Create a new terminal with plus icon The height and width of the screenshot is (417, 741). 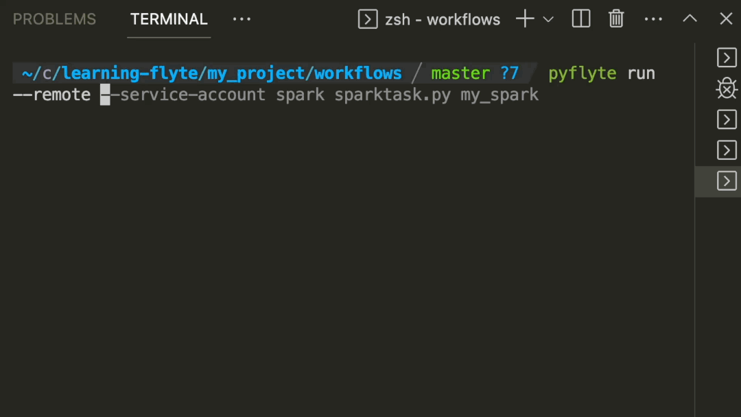(525, 19)
